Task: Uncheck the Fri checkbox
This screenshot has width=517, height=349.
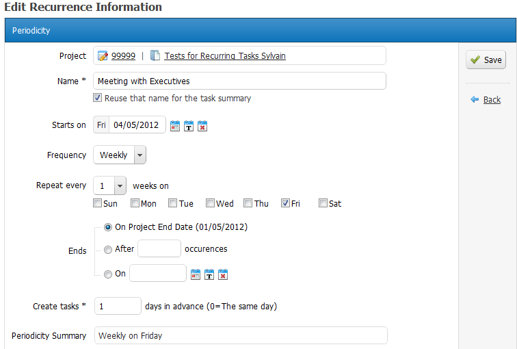Action: click(x=285, y=203)
